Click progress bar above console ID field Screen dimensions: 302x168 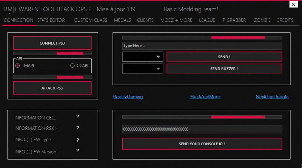pos(202,117)
